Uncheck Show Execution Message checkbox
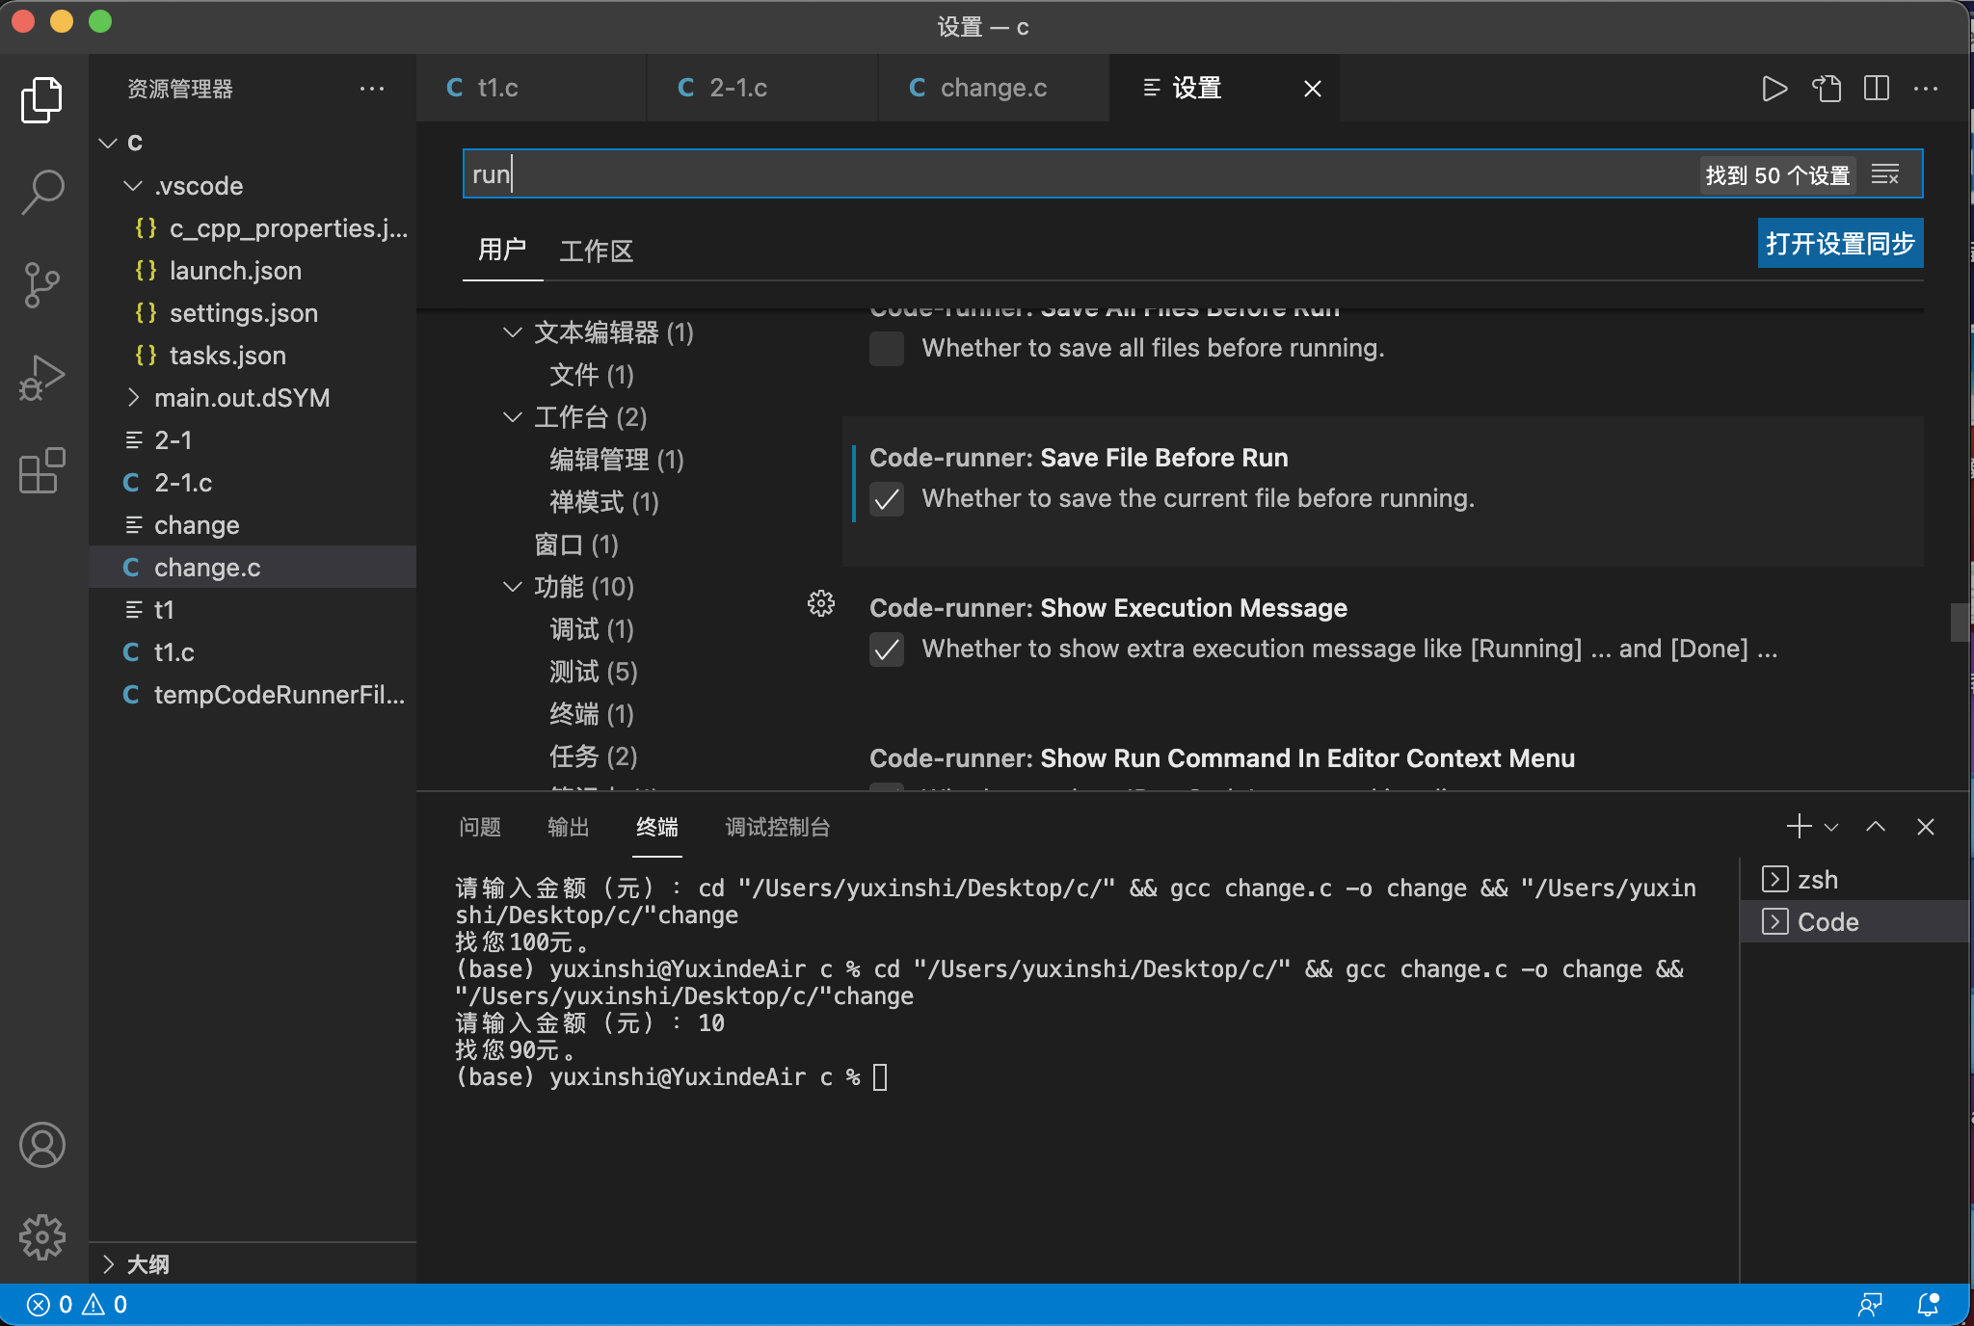The height and width of the screenshot is (1326, 1974). 887,650
